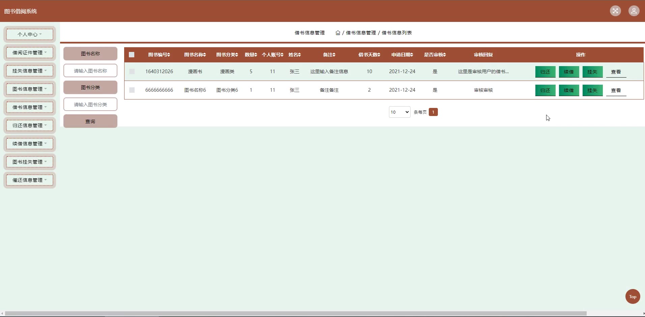Click the 查询 search button
Screen dimensions: 645x317
(x=90, y=121)
